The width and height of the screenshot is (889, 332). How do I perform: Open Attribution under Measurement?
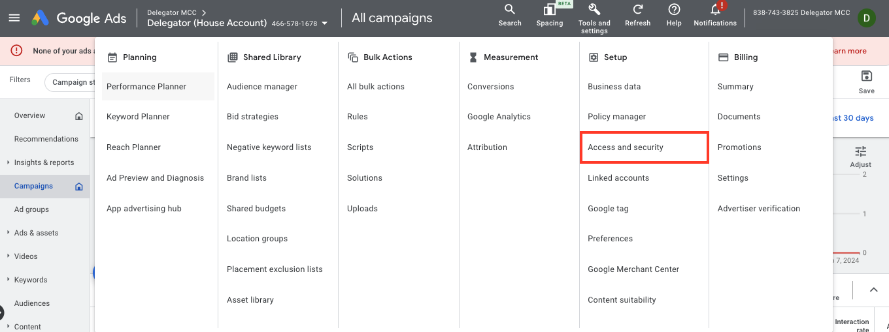487,147
